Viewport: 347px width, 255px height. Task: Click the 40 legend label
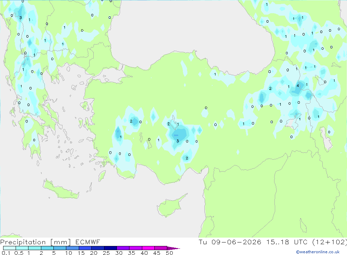pos(144,253)
